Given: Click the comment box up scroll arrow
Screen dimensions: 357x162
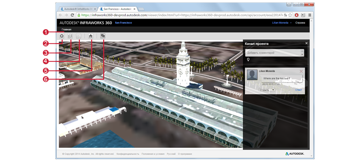Looking at the screenshot, I should [302, 51].
